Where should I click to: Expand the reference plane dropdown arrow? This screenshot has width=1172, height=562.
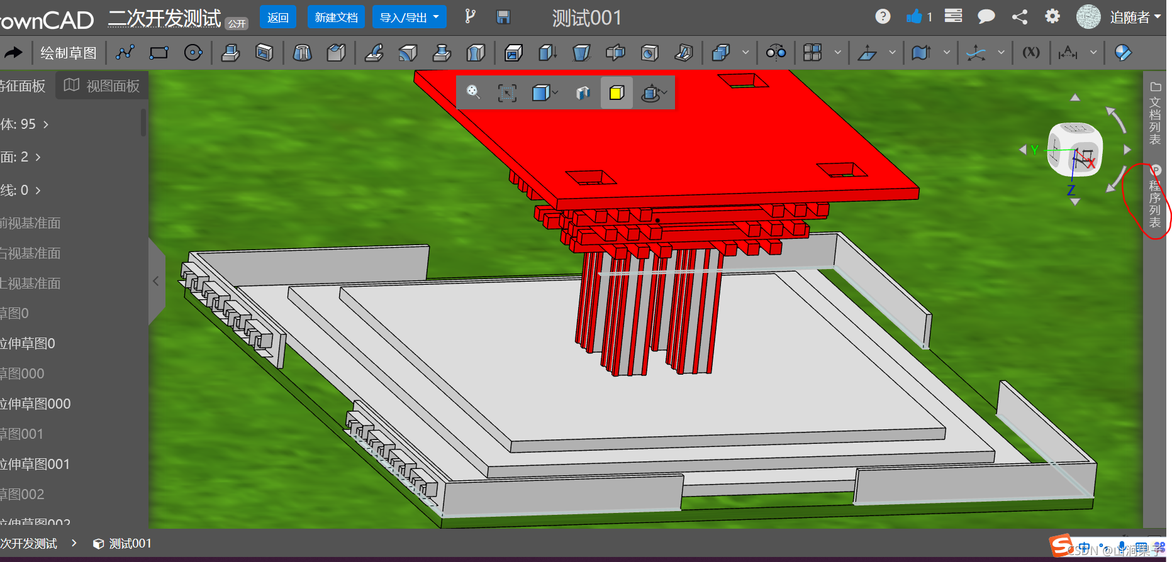(892, 53)
